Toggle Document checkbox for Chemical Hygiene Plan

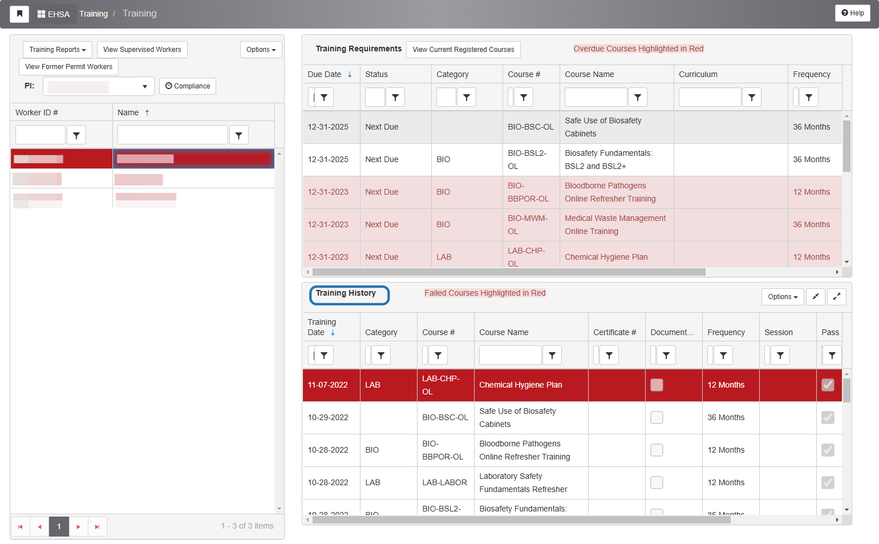point(657,385)
